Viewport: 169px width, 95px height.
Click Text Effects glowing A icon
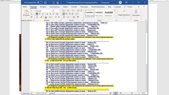[37, 17]
